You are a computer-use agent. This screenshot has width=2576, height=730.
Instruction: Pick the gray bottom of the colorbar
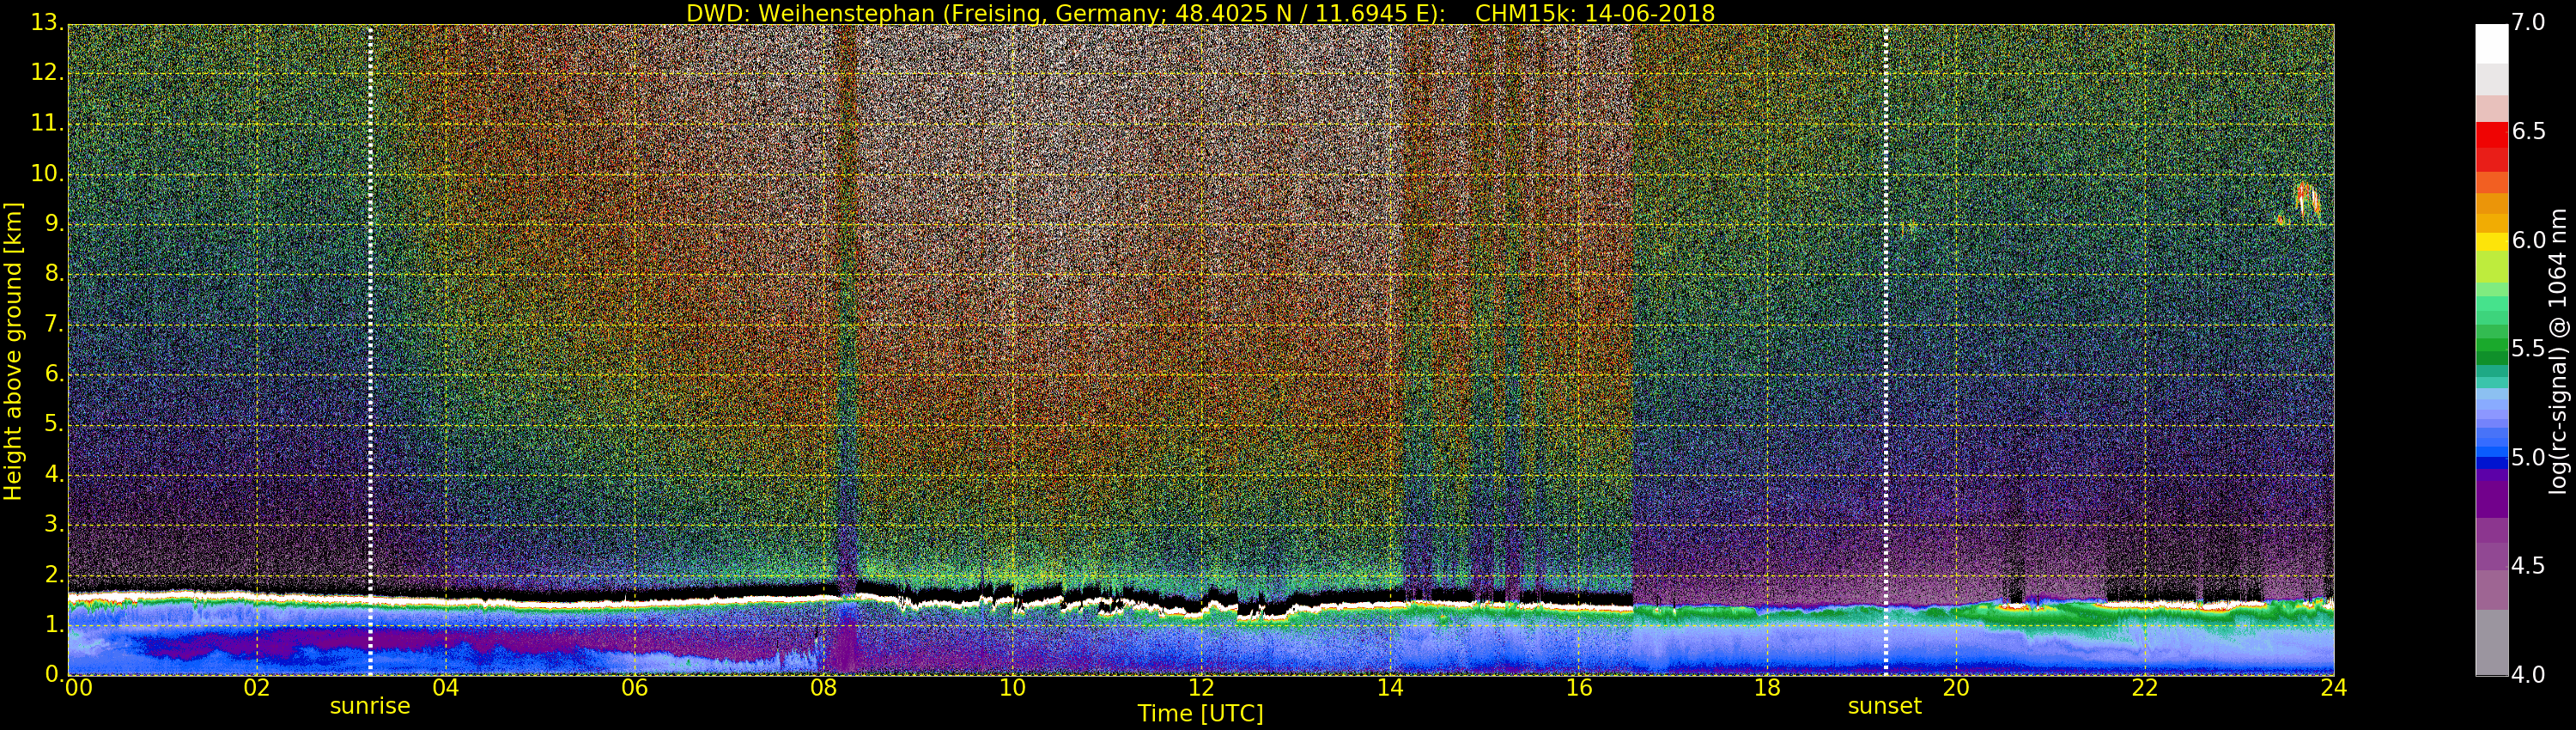2491,655
